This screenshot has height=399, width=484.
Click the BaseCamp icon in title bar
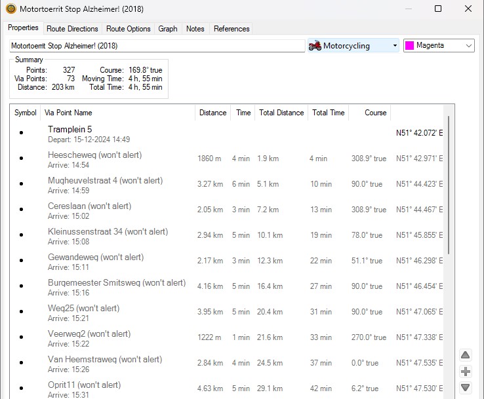point(10,9)
